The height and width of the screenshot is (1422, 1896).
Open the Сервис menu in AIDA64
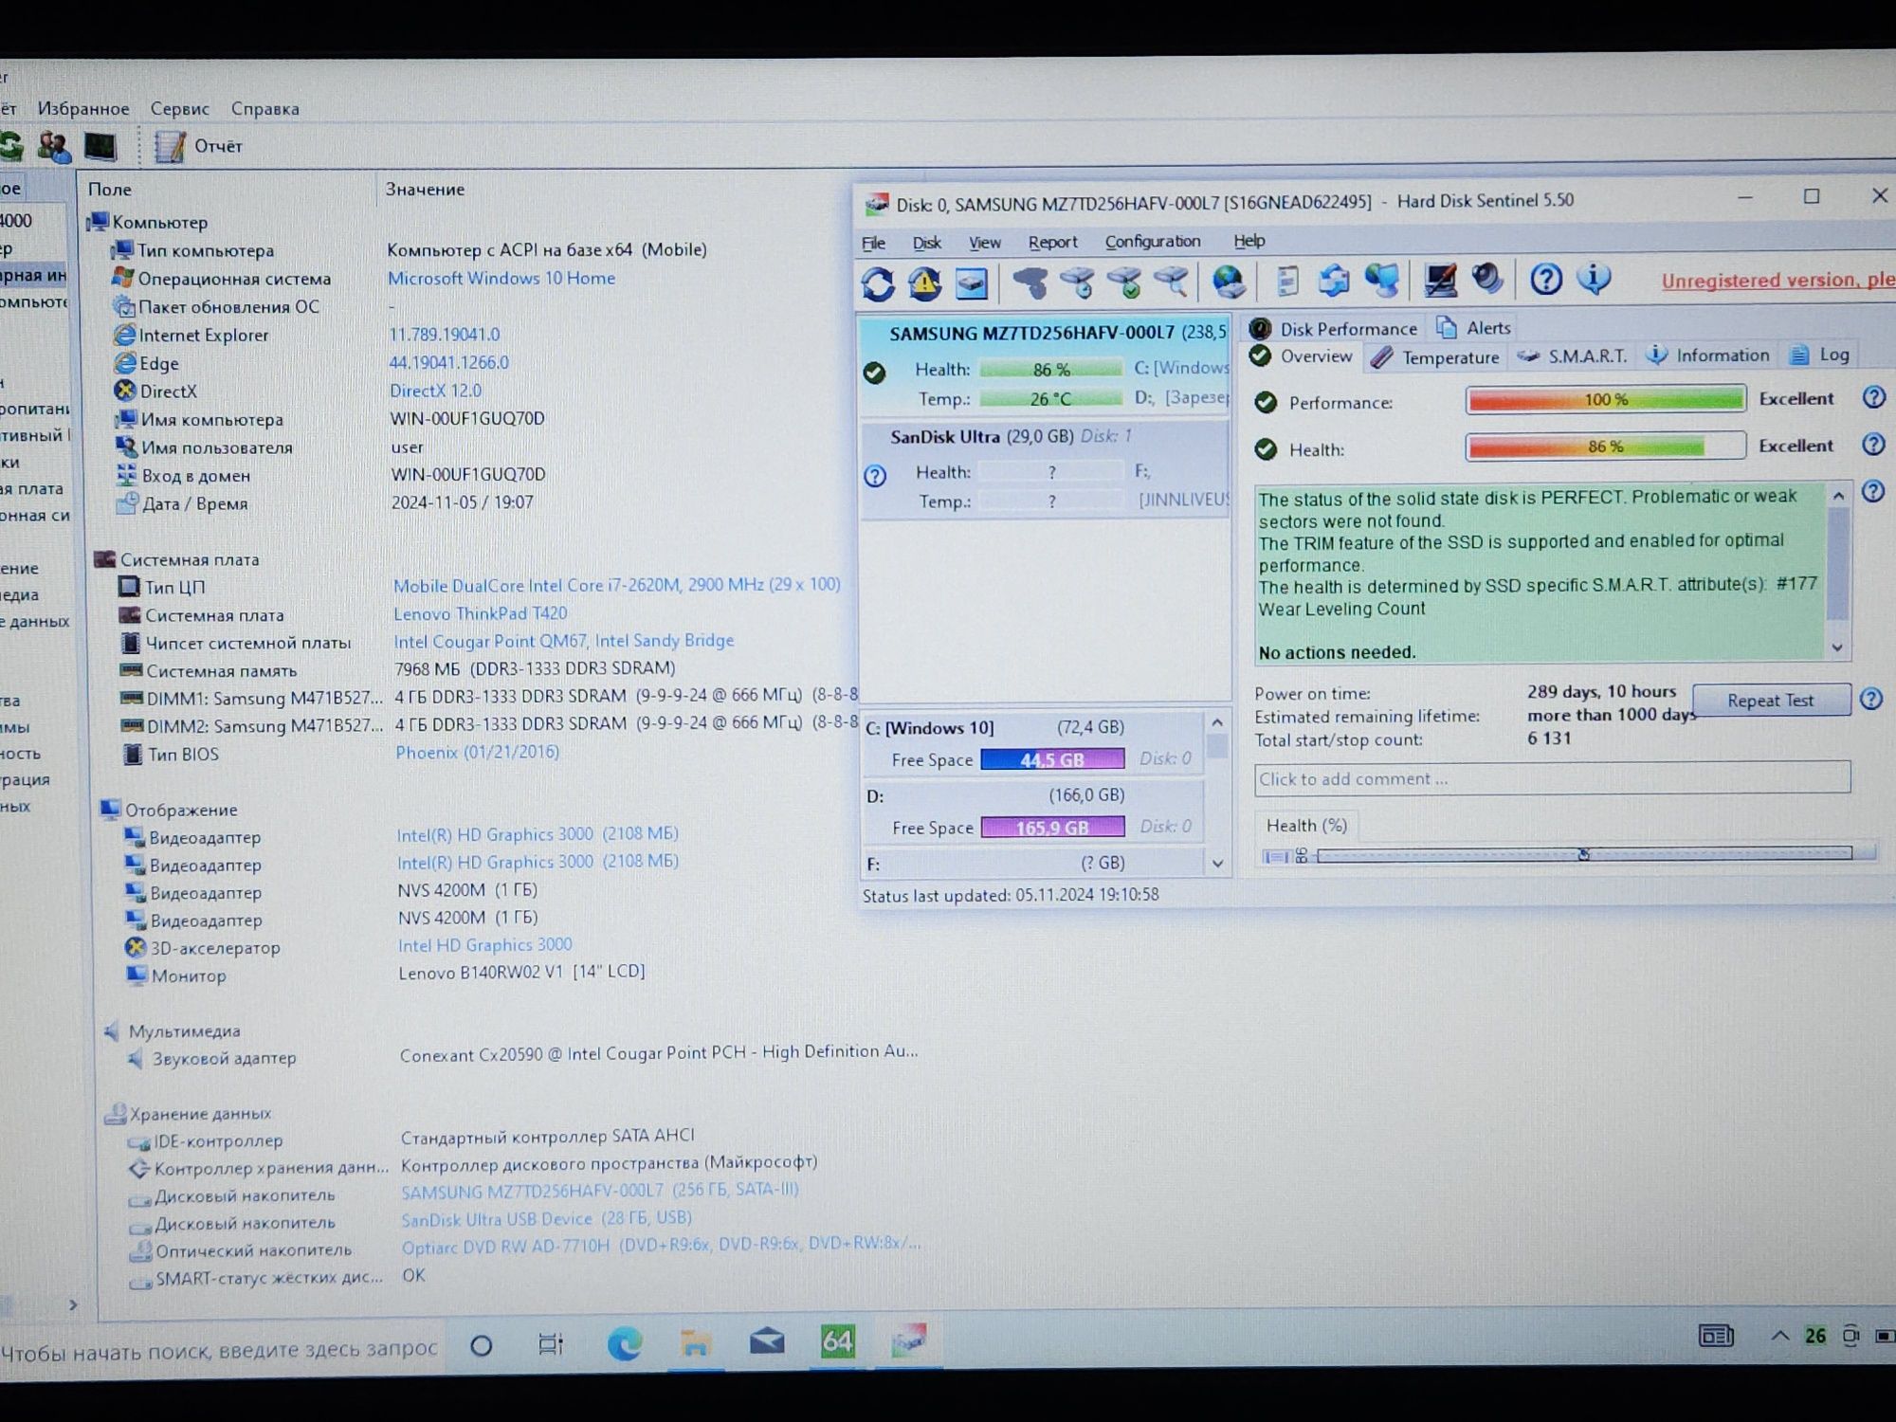coord(179,109)
